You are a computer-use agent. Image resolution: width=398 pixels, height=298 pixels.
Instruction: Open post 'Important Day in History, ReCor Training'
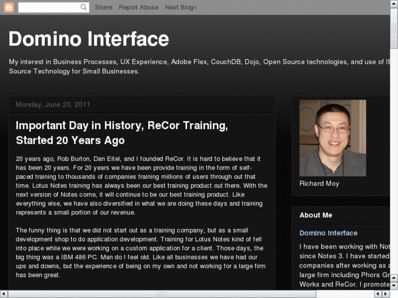122,133
